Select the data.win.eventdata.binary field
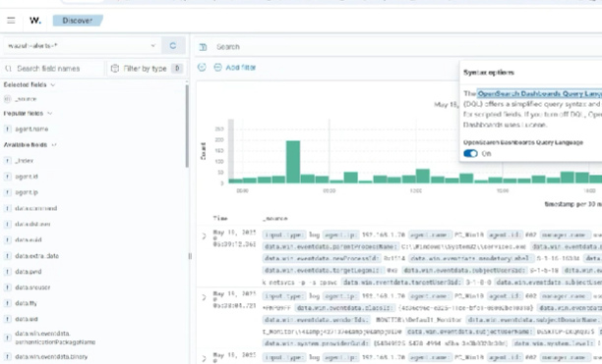Image resolution: width=602 pixels, height=364 pixels. click(51, 357)
